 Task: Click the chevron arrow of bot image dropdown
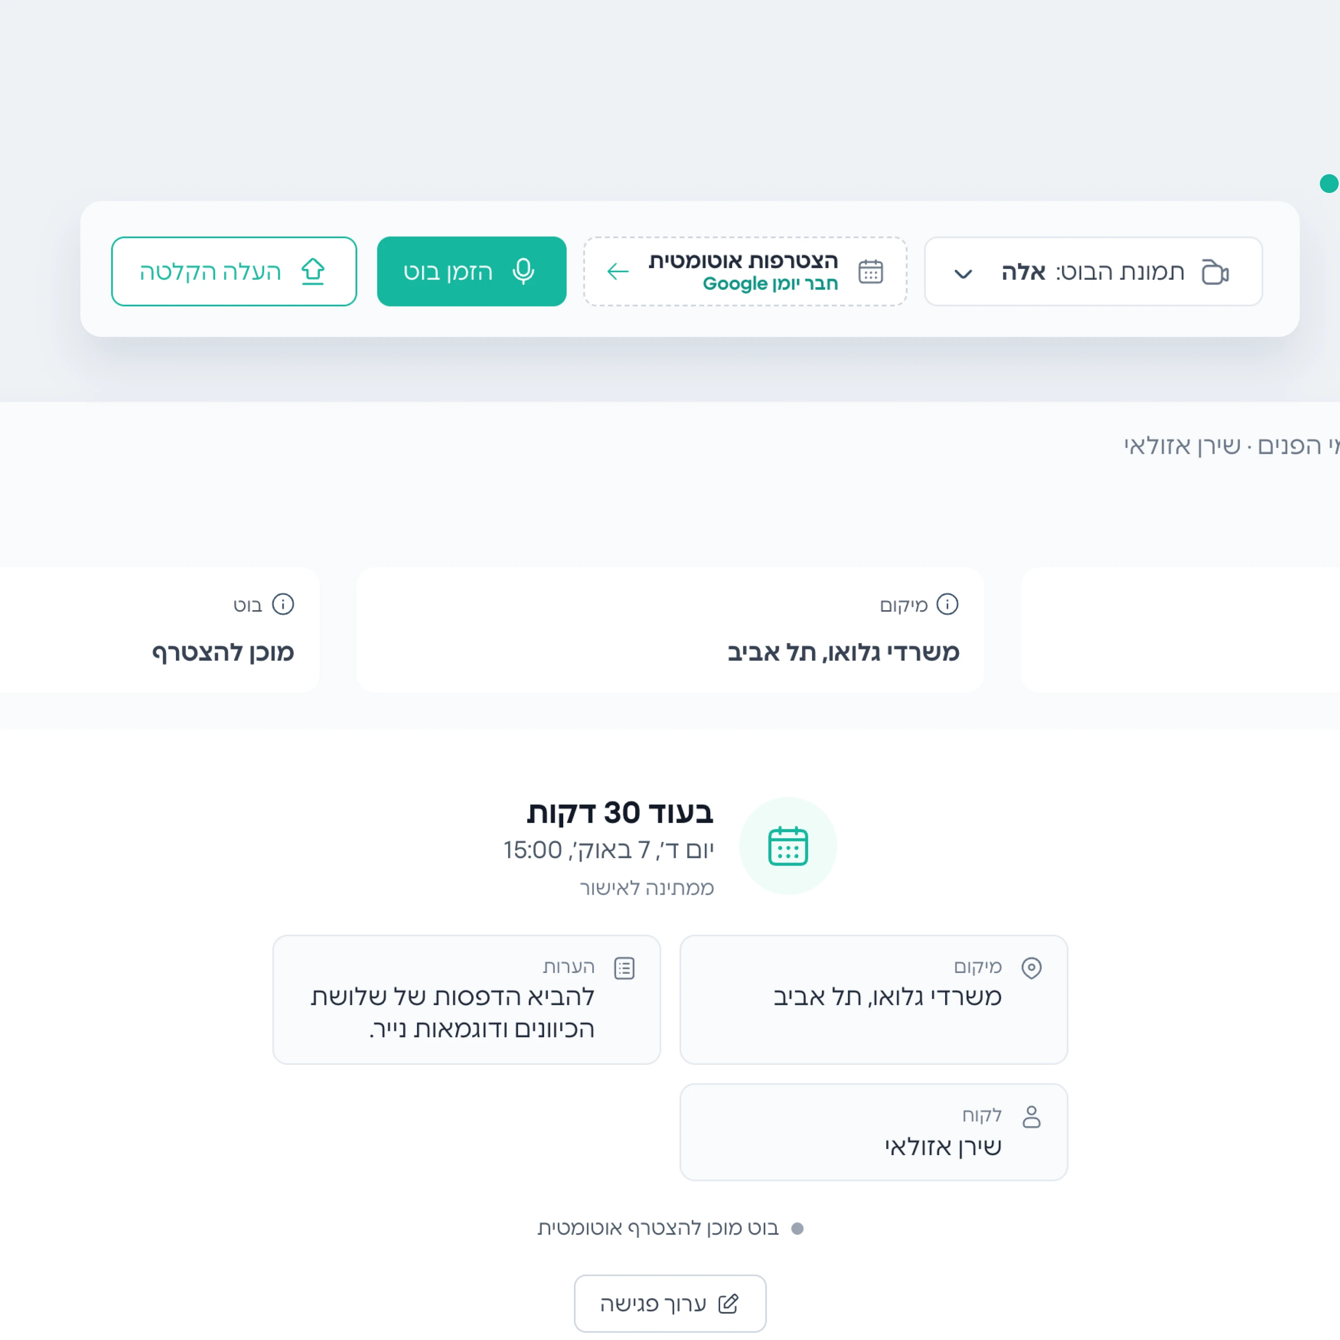[x=963, y=273]
